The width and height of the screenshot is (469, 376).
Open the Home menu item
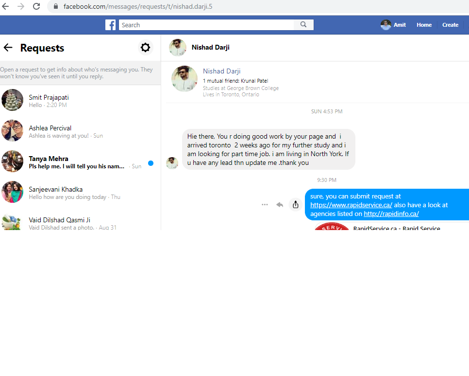point(424,25)
